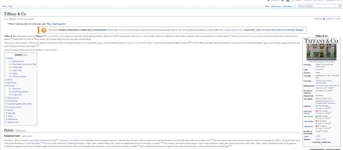Switch to the Talk tab
Image resolution: width=343 pixels, height=150 pixels.
click(10, 7)
